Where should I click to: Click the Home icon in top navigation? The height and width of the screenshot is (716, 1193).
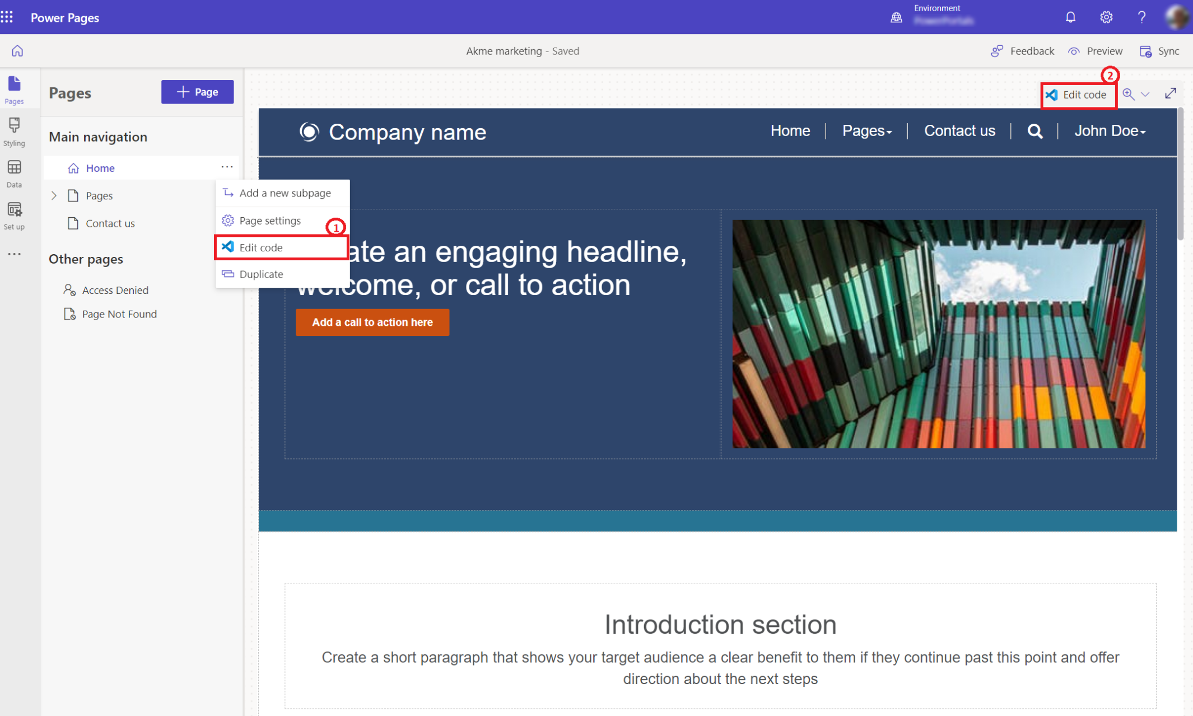tap(16, 51)
